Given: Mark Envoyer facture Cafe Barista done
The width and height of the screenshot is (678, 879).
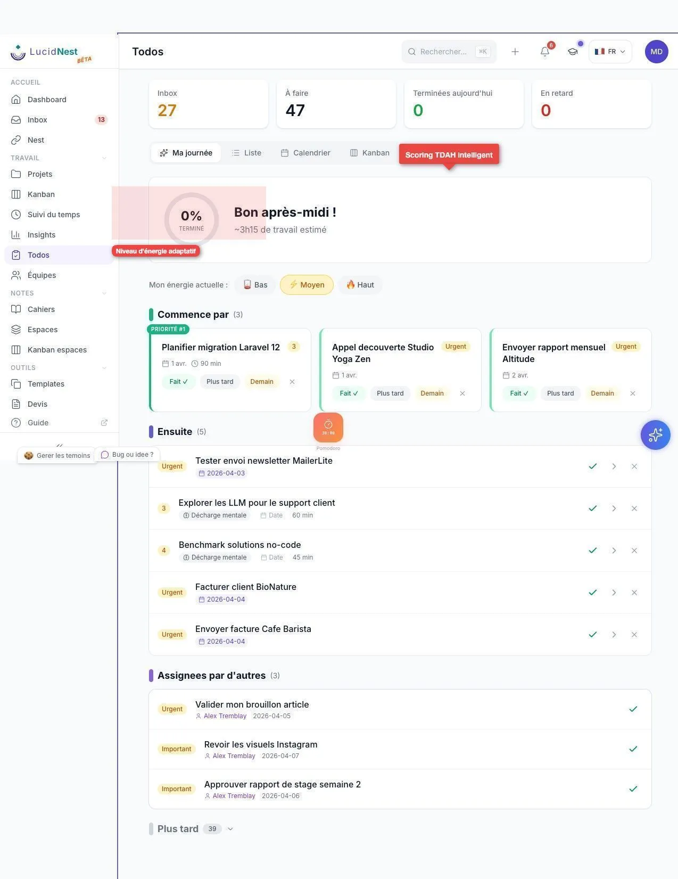Looking at the screenshot, I should 593,635.
